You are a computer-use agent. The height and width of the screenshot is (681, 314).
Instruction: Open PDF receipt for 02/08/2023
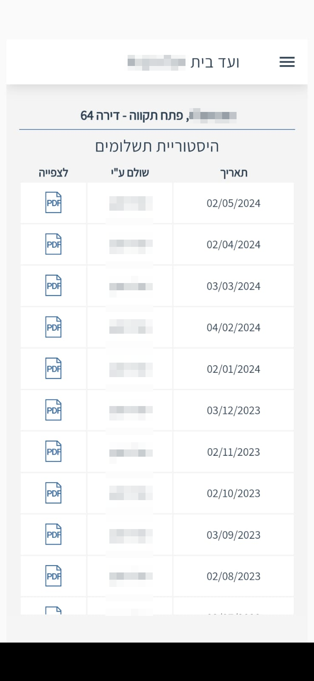(x=54, y=576)
